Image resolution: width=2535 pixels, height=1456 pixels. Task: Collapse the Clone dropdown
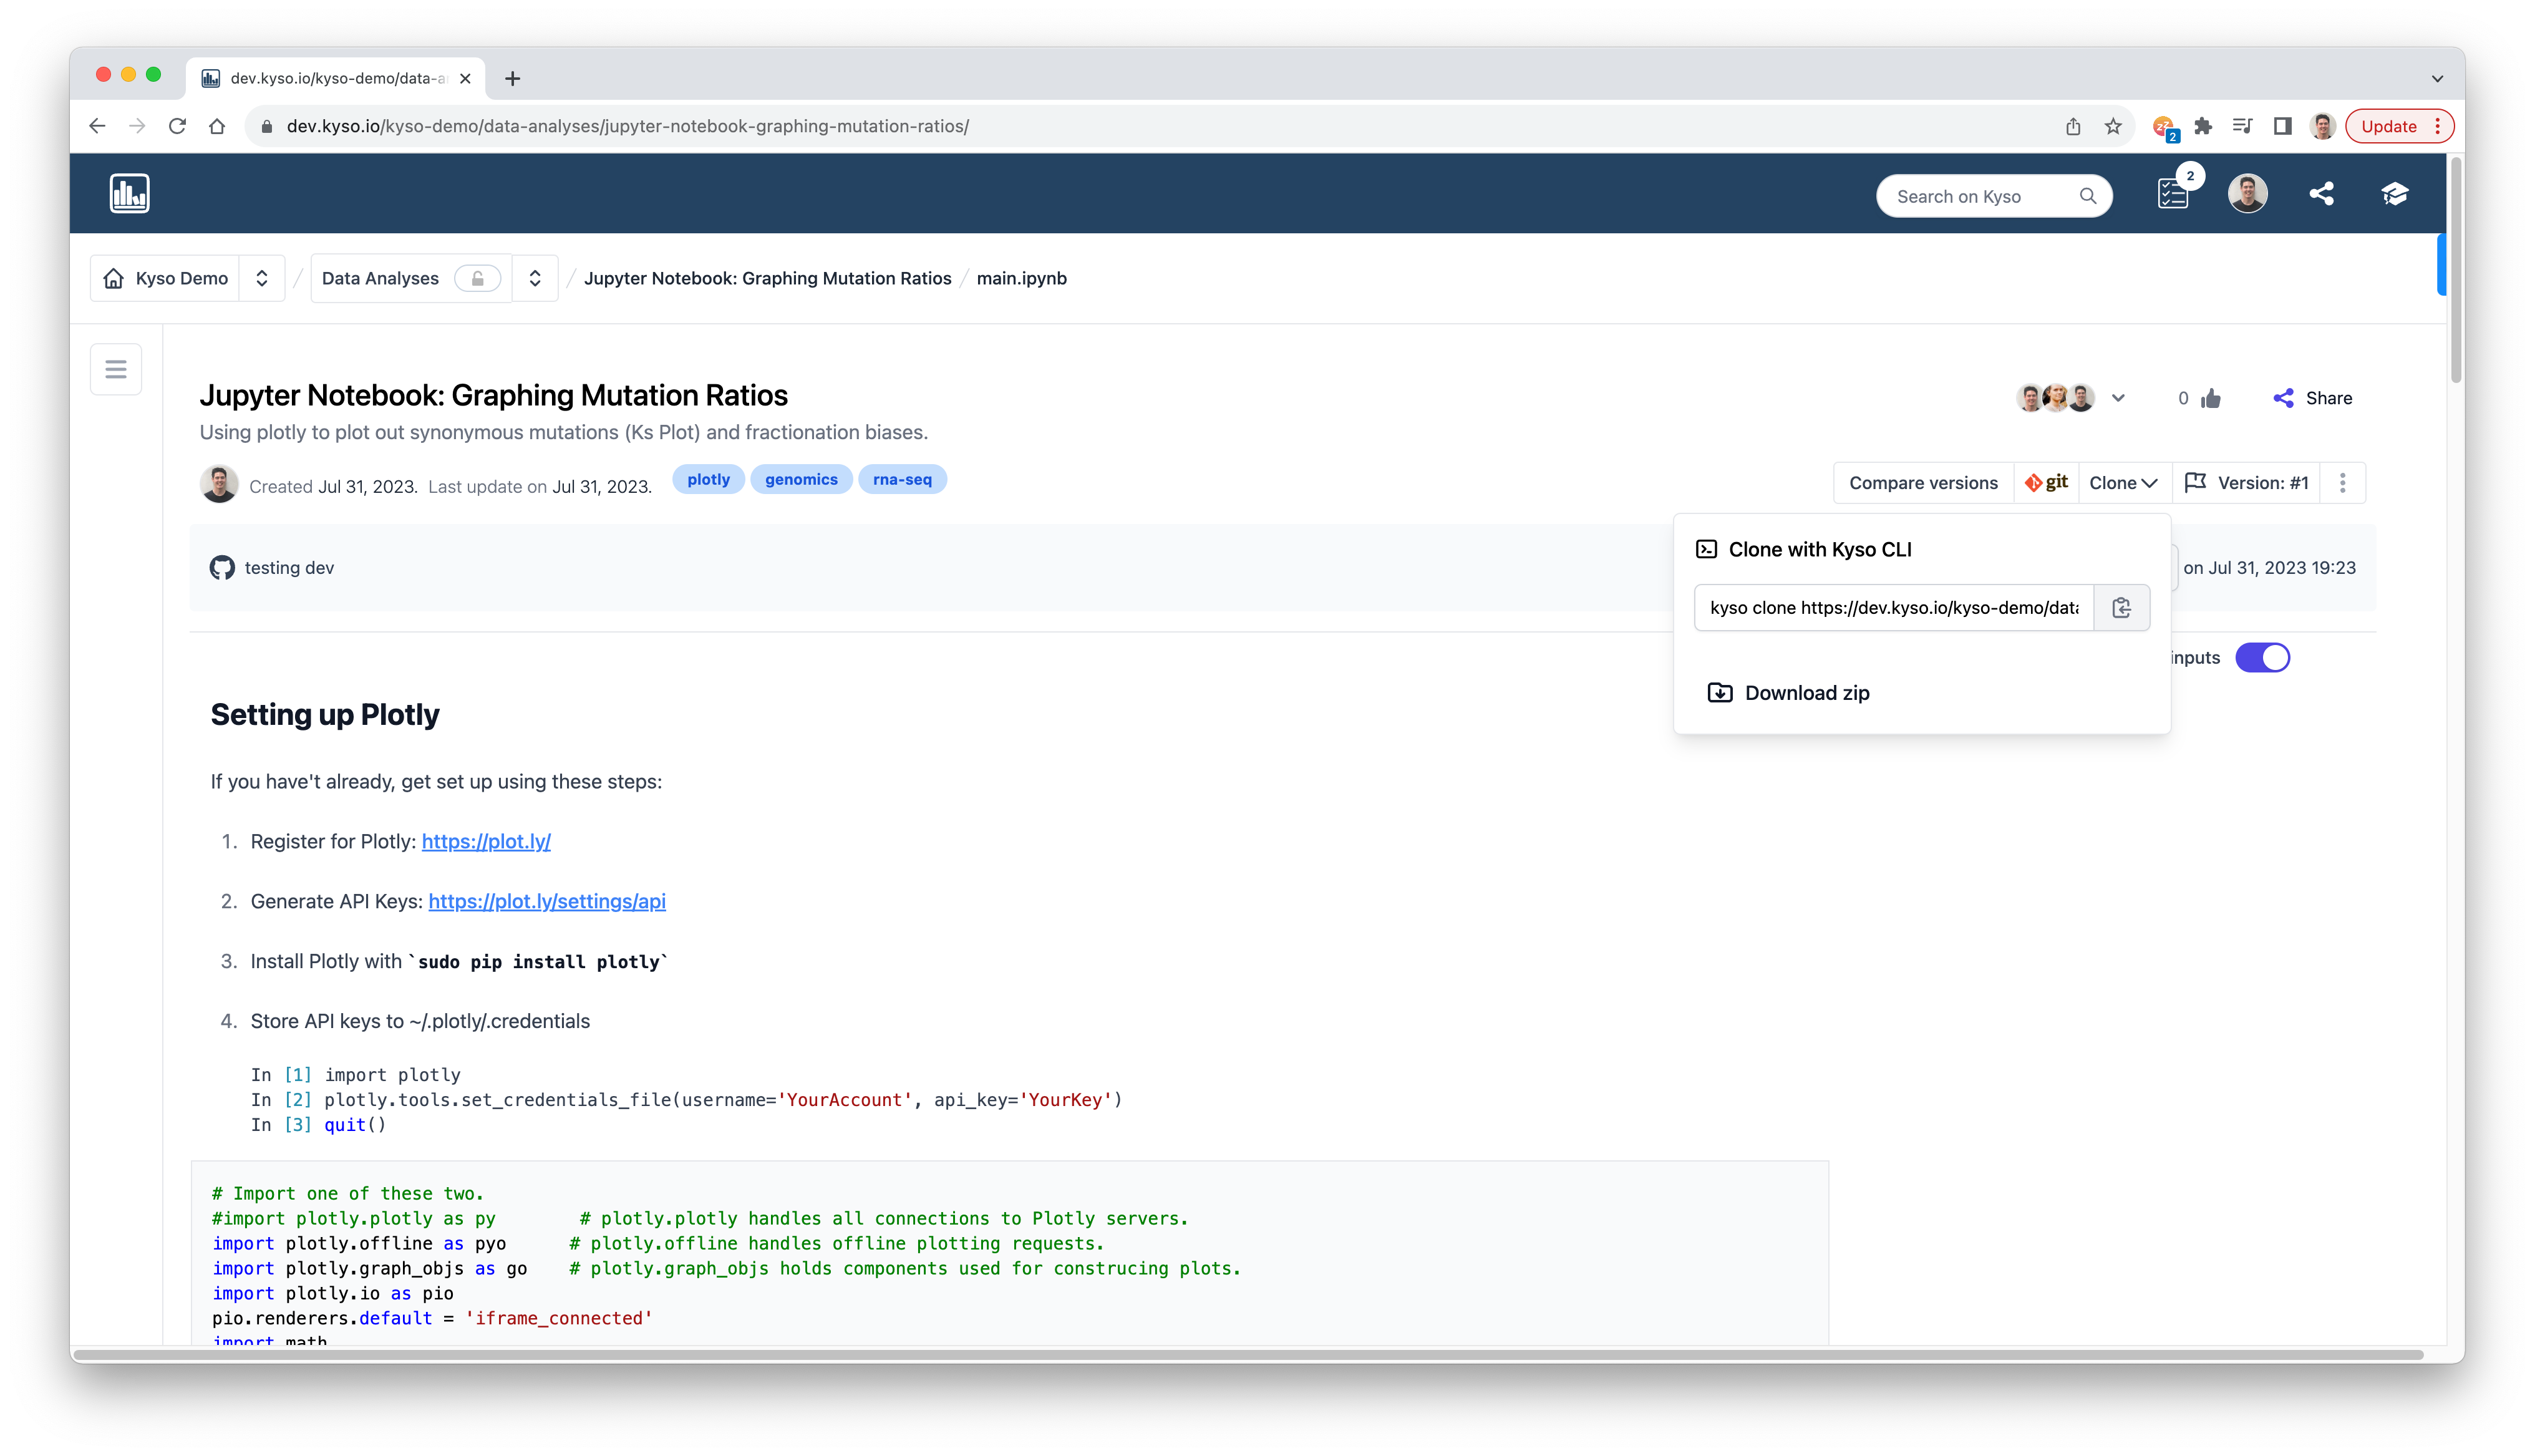[x=2123, y=483]
